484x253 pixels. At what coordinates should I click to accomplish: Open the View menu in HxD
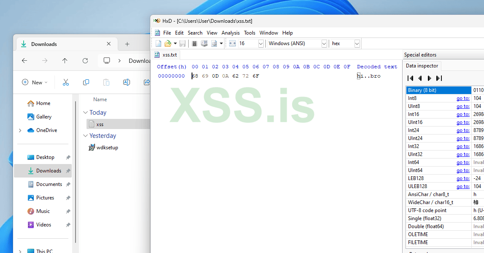pos(212,33)
